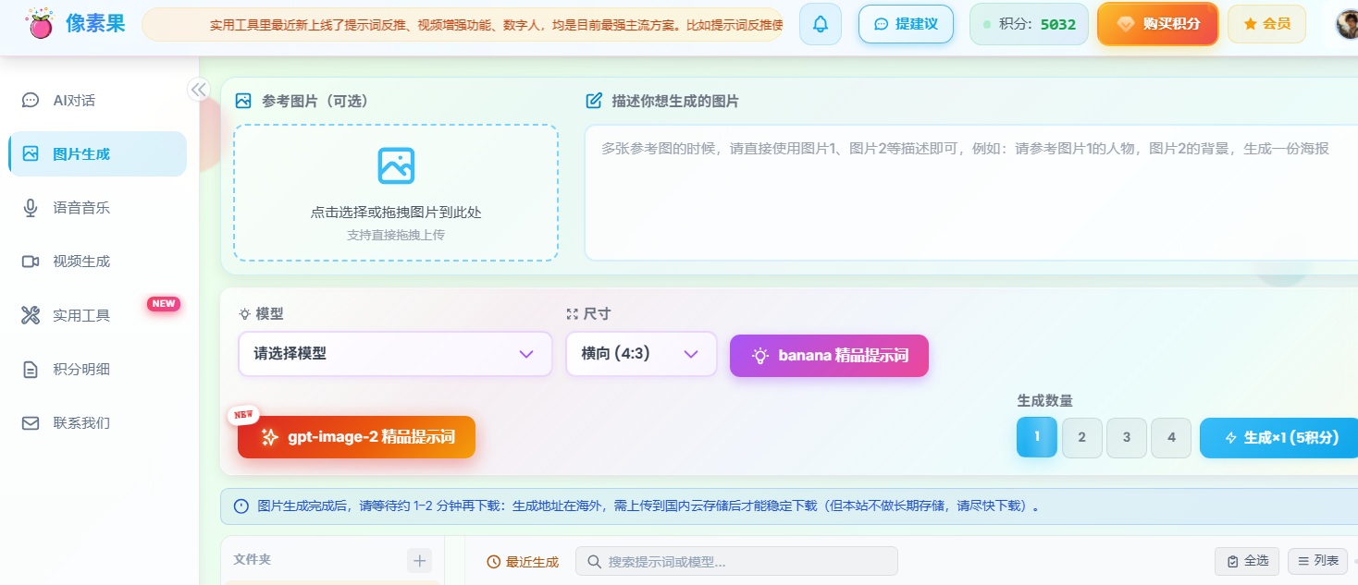Click the scrolling announcement banner text

[496, 25]
